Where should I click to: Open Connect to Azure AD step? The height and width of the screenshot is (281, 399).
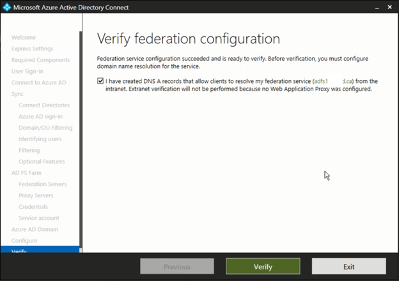coord(38,82)
